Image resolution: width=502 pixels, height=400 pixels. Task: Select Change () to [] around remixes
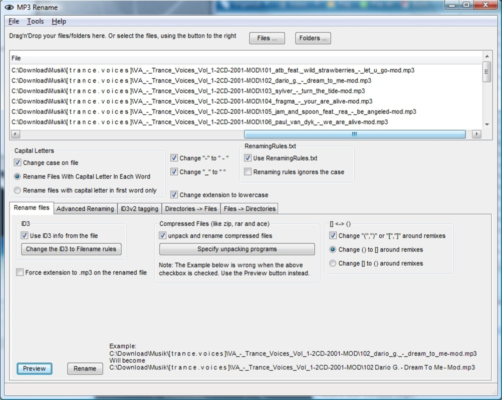tap(333, 249)
